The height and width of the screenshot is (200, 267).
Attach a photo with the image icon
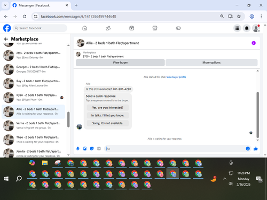click(85, 149)
